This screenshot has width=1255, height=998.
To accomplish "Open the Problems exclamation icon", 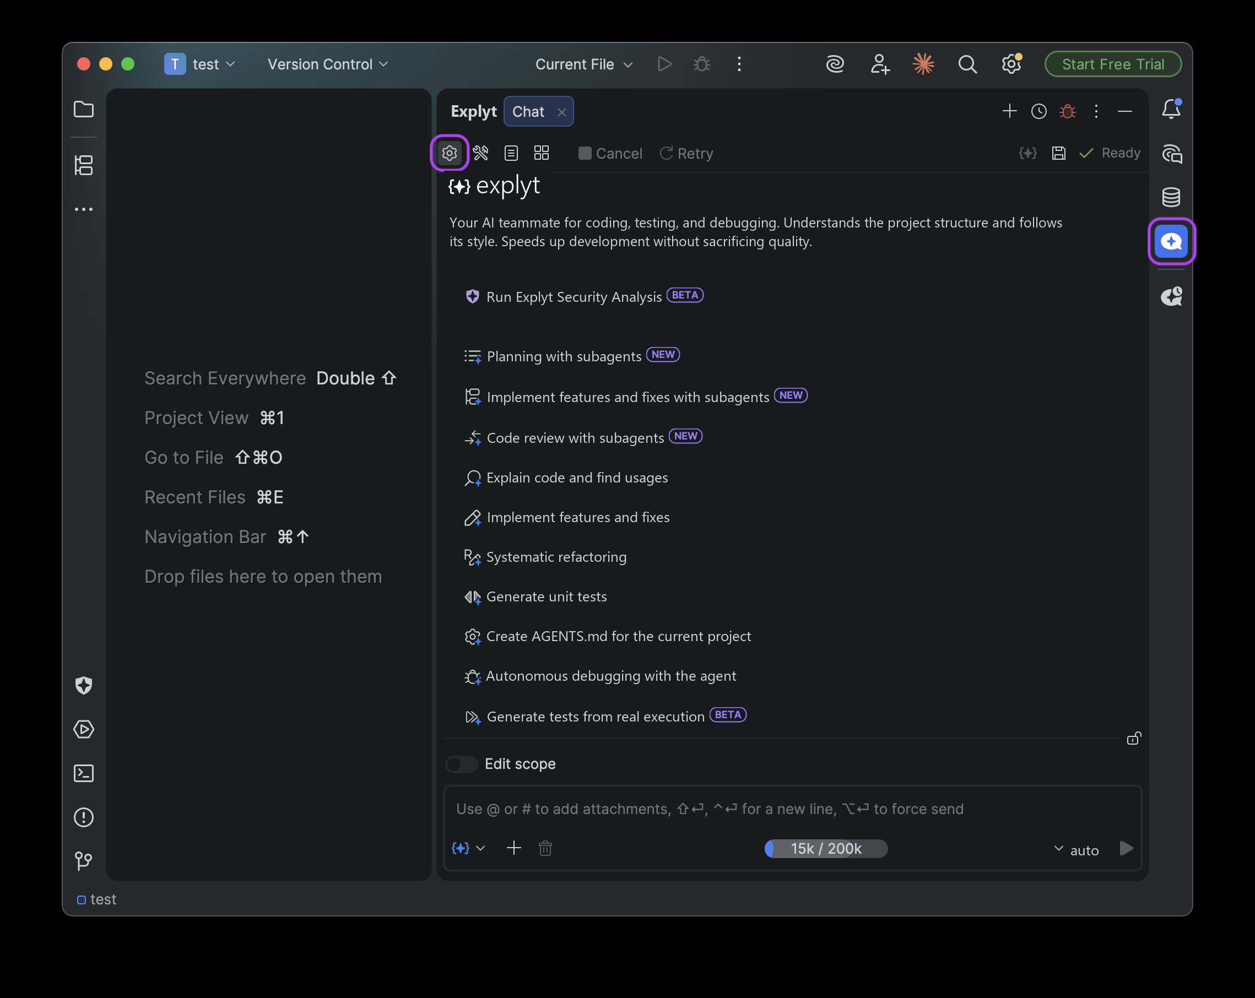I will point(84,817).
